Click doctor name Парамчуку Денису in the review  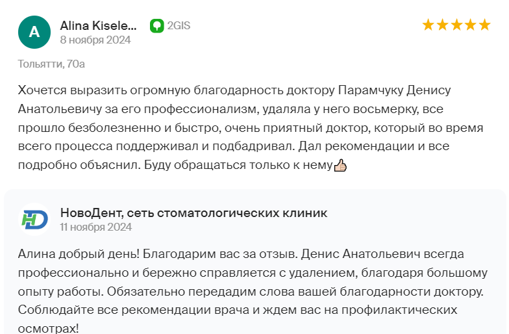395,90
